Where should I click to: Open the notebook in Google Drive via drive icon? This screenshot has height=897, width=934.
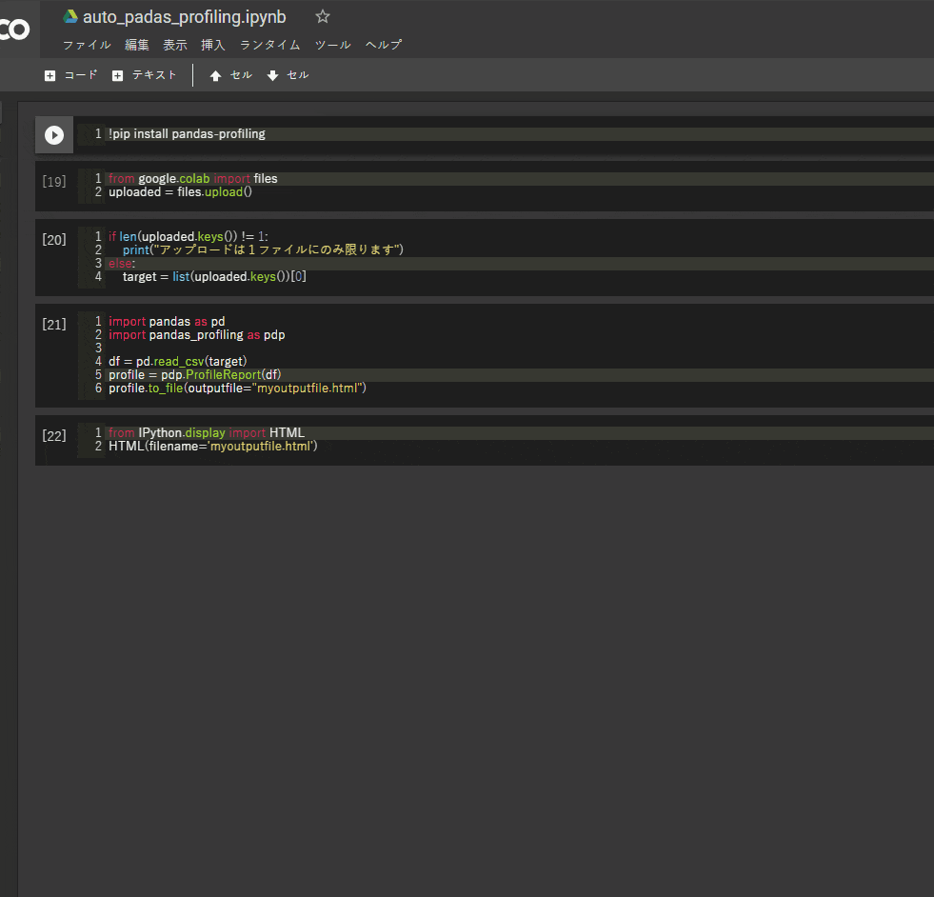(70, 16)
